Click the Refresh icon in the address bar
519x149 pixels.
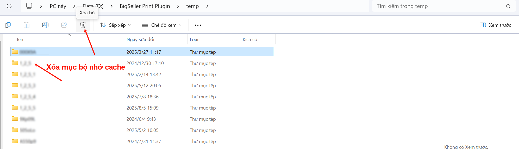pyautogui.click(x=9, y=6)
